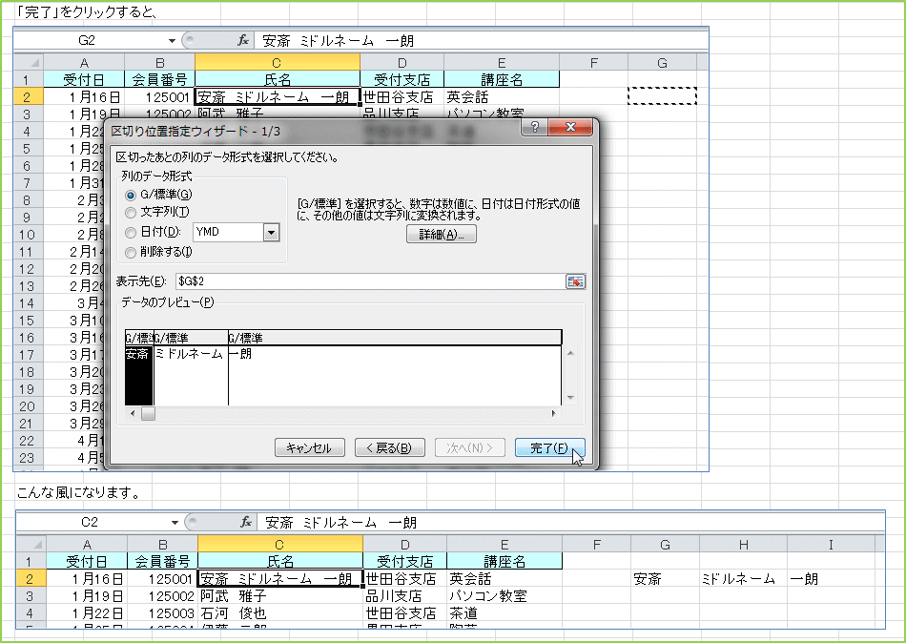
Task: Click cell 125003 in lower sheet
Action: (x=163, y=612)
